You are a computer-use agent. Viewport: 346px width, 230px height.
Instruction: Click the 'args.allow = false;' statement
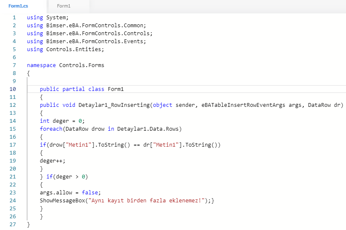[x=70, y=193]
